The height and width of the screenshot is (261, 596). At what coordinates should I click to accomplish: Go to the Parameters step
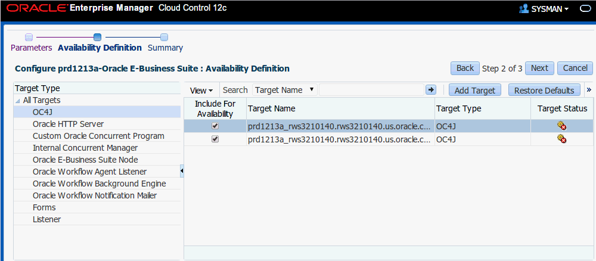31,48
